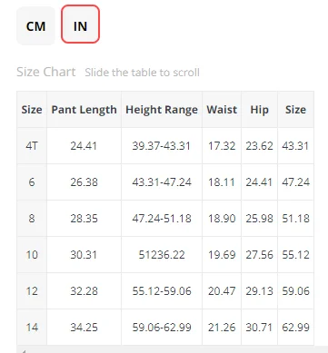Select the size 10 row label

[32, 255]
